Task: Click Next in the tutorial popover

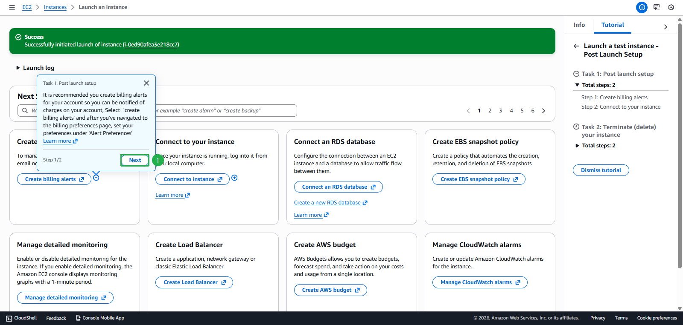Action: coord(135,160)
